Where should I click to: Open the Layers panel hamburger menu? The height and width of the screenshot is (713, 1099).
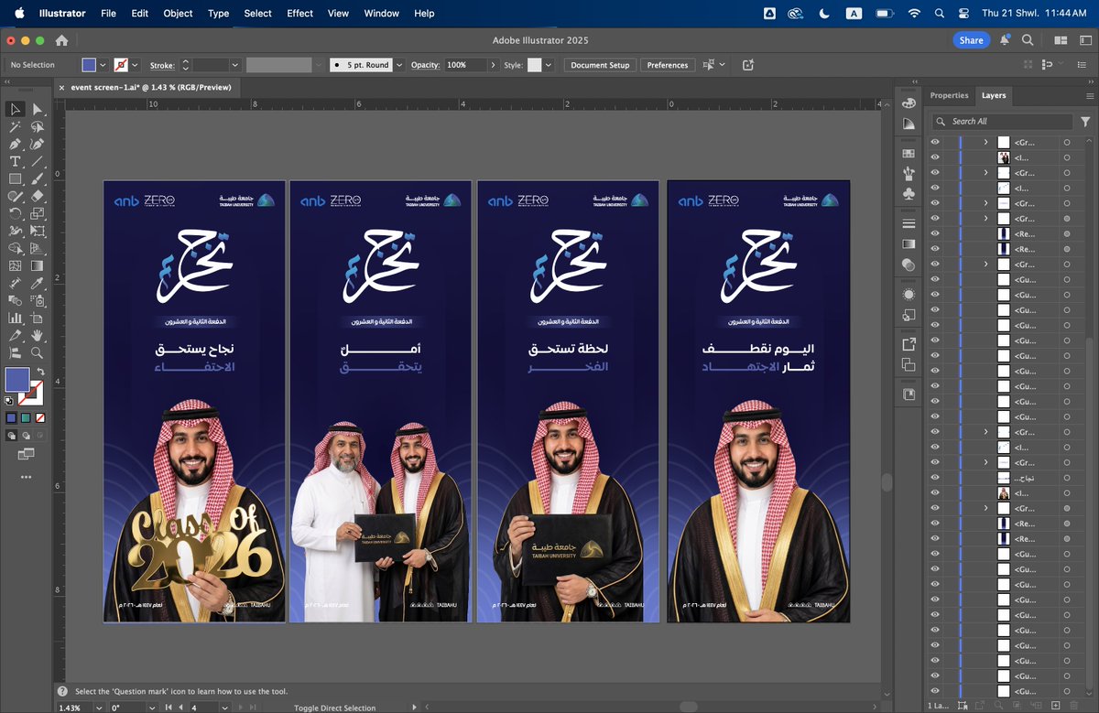(x=1090, y=95)
